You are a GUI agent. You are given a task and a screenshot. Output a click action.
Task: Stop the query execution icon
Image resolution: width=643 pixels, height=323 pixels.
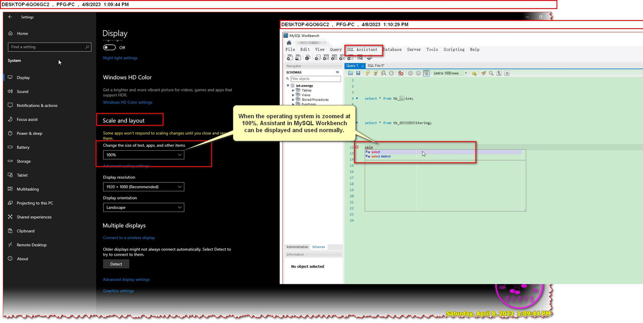pyautogui.click(x=391, y=73)
